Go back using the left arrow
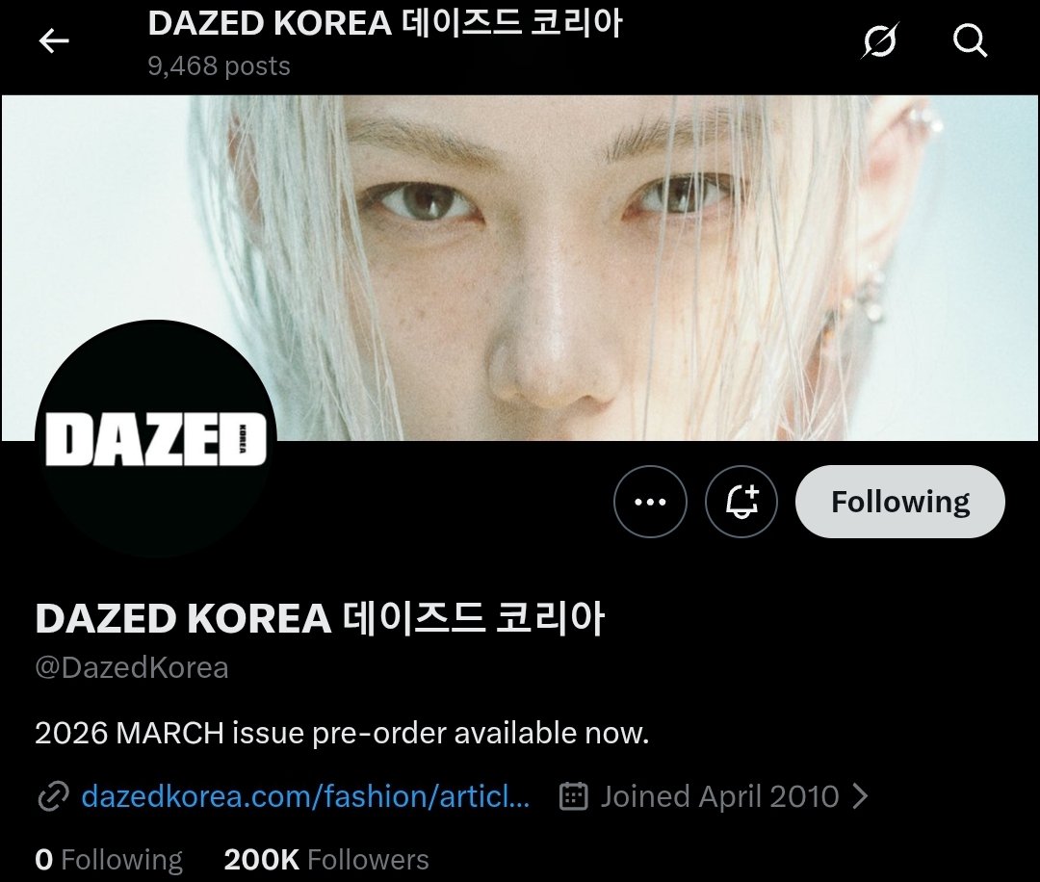 tap(54, 41)
